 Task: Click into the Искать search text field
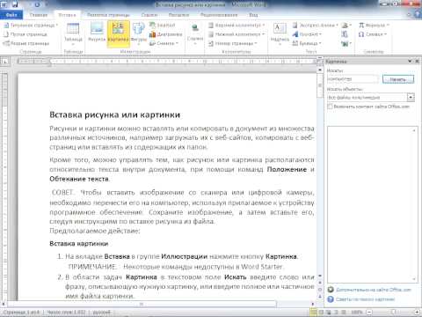coord(353,79)
